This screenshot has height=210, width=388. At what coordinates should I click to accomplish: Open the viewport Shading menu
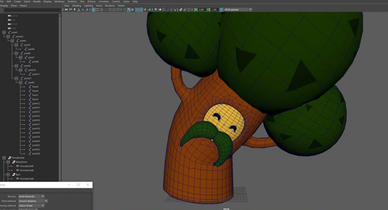tap(77, 6)
